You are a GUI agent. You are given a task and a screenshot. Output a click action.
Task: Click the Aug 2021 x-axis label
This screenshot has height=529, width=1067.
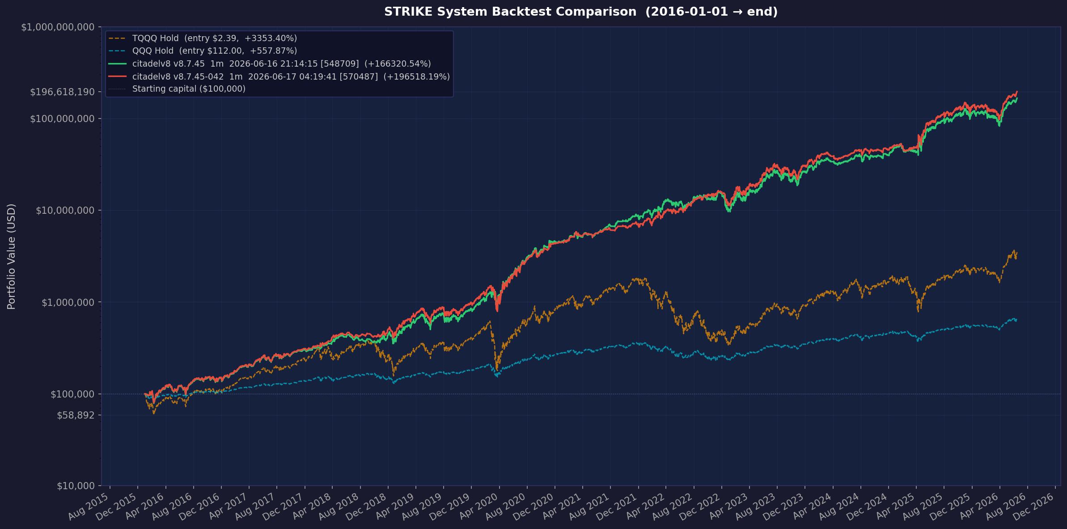click(x=589, y=506)
